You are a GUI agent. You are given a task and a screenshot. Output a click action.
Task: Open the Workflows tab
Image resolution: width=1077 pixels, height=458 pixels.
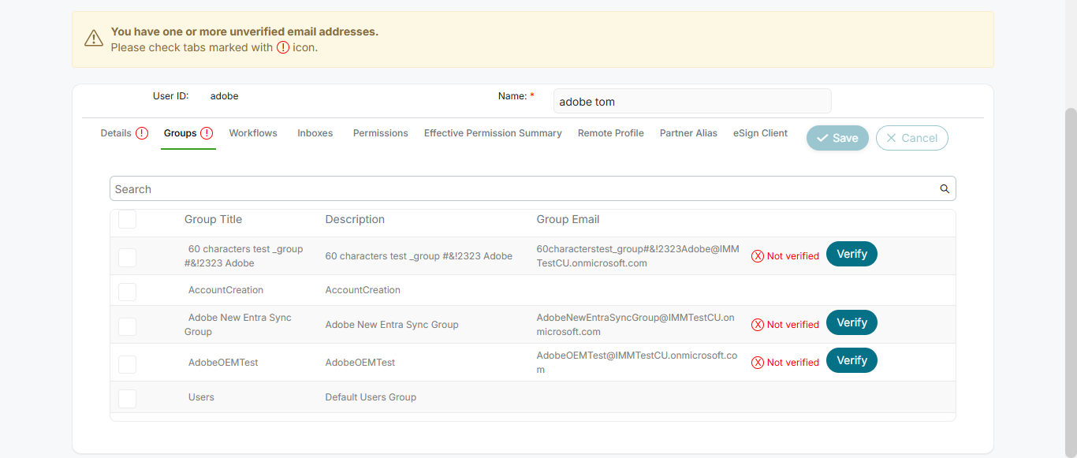pyautogui.click(x=253, y=133)
